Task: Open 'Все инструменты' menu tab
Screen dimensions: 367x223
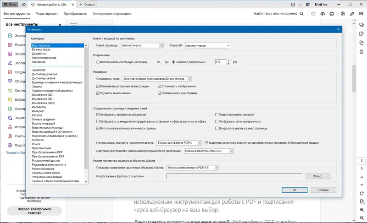Action: (x=17, y=14)
